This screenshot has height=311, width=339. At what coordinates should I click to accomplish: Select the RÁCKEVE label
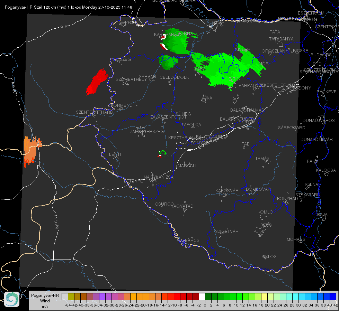point(327,92)
